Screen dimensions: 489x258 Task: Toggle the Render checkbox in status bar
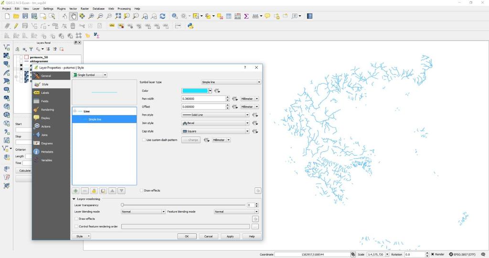coord(433,254)
